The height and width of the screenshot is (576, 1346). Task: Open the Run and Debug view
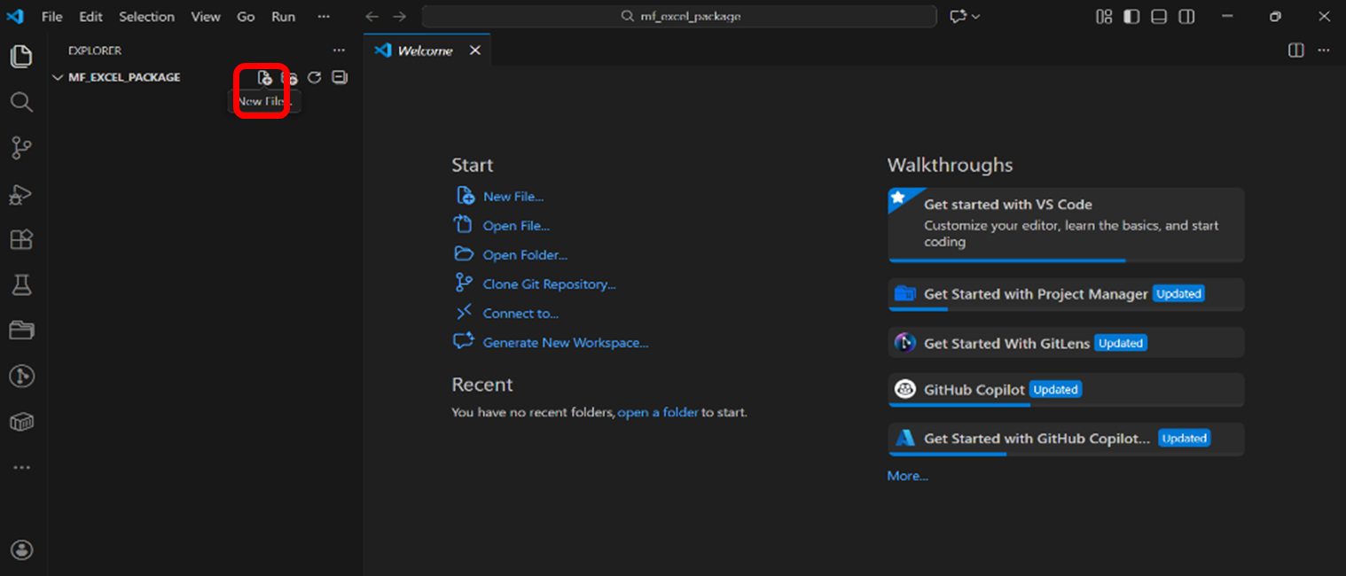(x=21, y=194)
